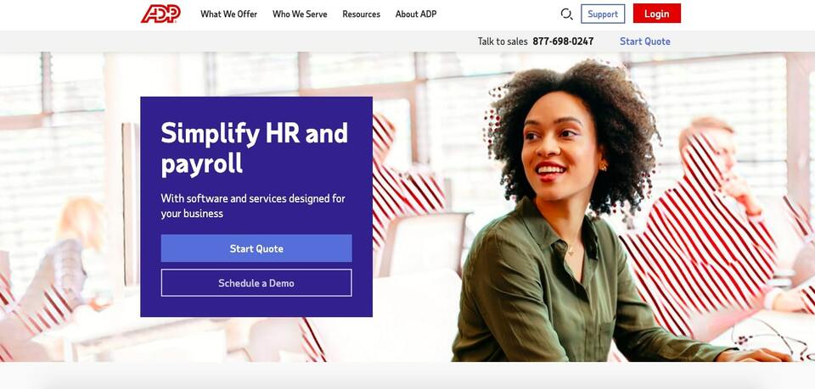This screenshot has width=815, height=389.
Task: Expand the About ADP menu
Action: coord(416,14)
